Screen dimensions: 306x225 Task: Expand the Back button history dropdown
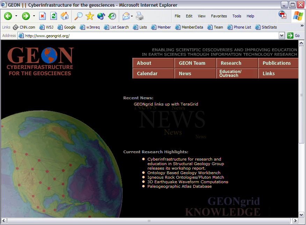pos(16,16)
